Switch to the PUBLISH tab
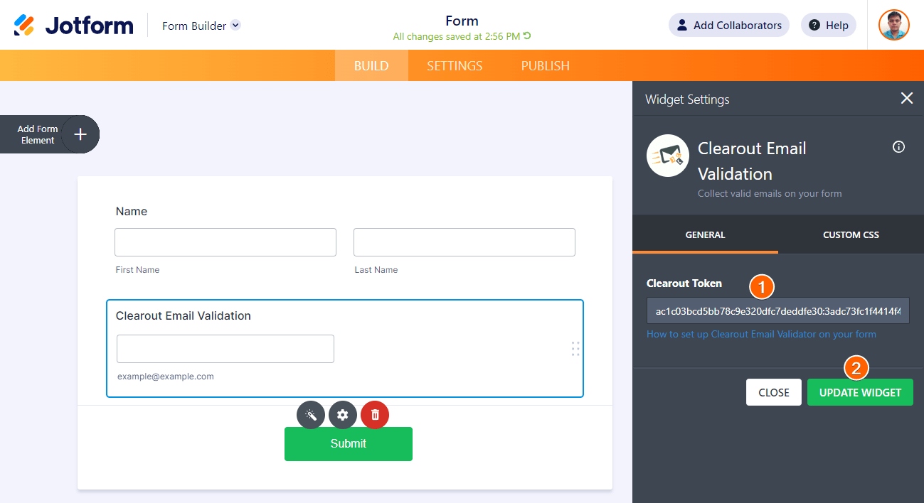 (545, 65)
